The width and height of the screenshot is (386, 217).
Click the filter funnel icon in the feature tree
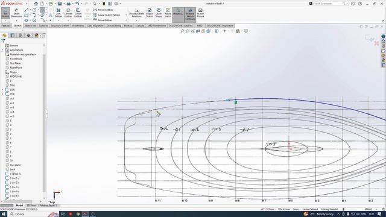tap(3, 41)
